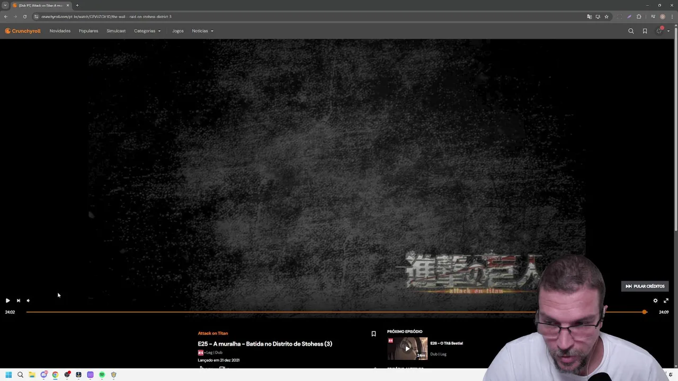Skip to the next episode
The height and width of the screenshot is (381, 678).
click(18, 301)
